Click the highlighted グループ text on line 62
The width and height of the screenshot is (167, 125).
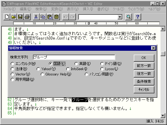click(x=80, y=100)
